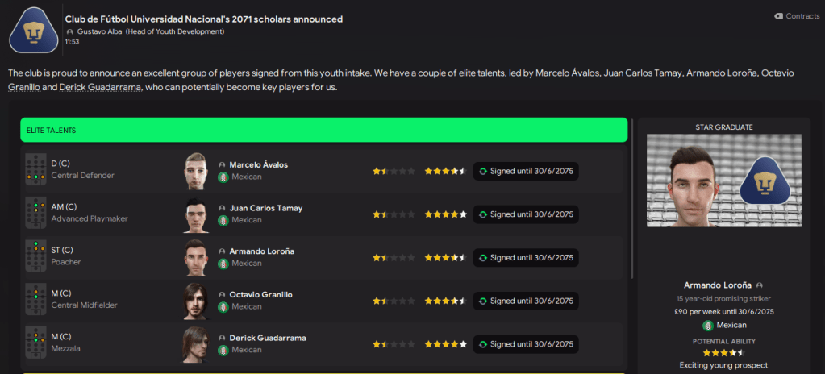
Task: Click person icon beside Octavio Granillo name
Action: (223, 294)
